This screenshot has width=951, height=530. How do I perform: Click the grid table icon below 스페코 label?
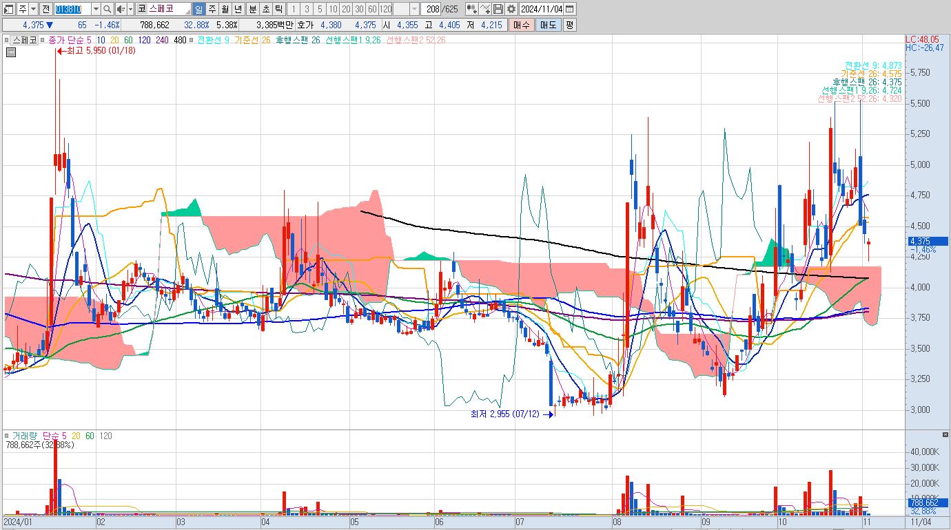click(10, 52)
